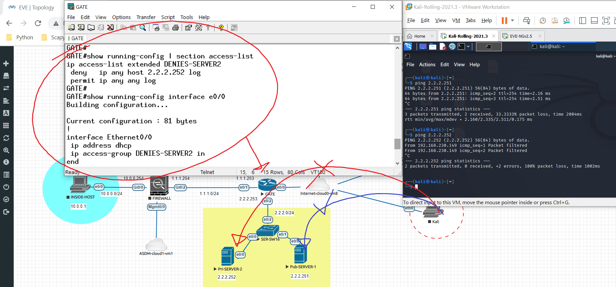Open the Options menu in SecureCRT
616x287 pixels.
121,17
